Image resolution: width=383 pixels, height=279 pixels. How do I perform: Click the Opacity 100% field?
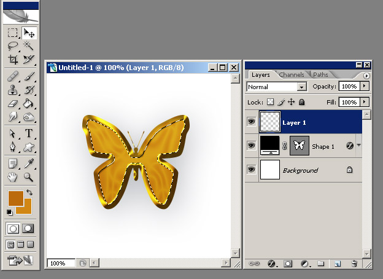tap(349, 86)
